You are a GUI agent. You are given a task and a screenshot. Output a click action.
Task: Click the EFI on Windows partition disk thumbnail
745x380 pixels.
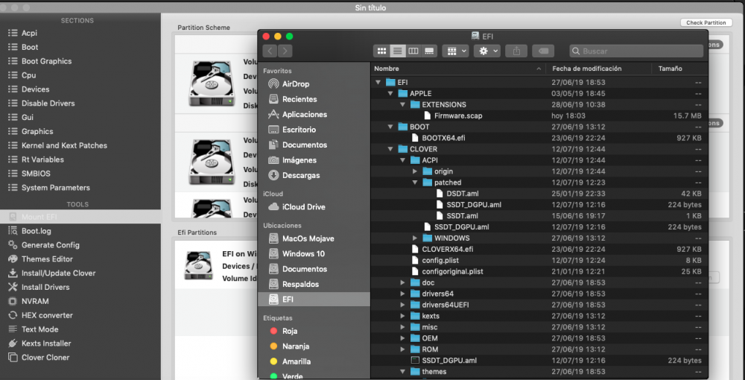(x=199, y=265)
